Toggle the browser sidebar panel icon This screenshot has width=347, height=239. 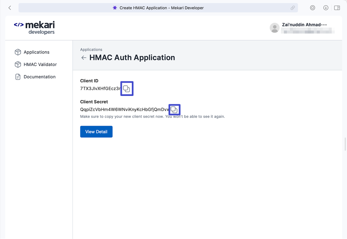pos(337,8)
